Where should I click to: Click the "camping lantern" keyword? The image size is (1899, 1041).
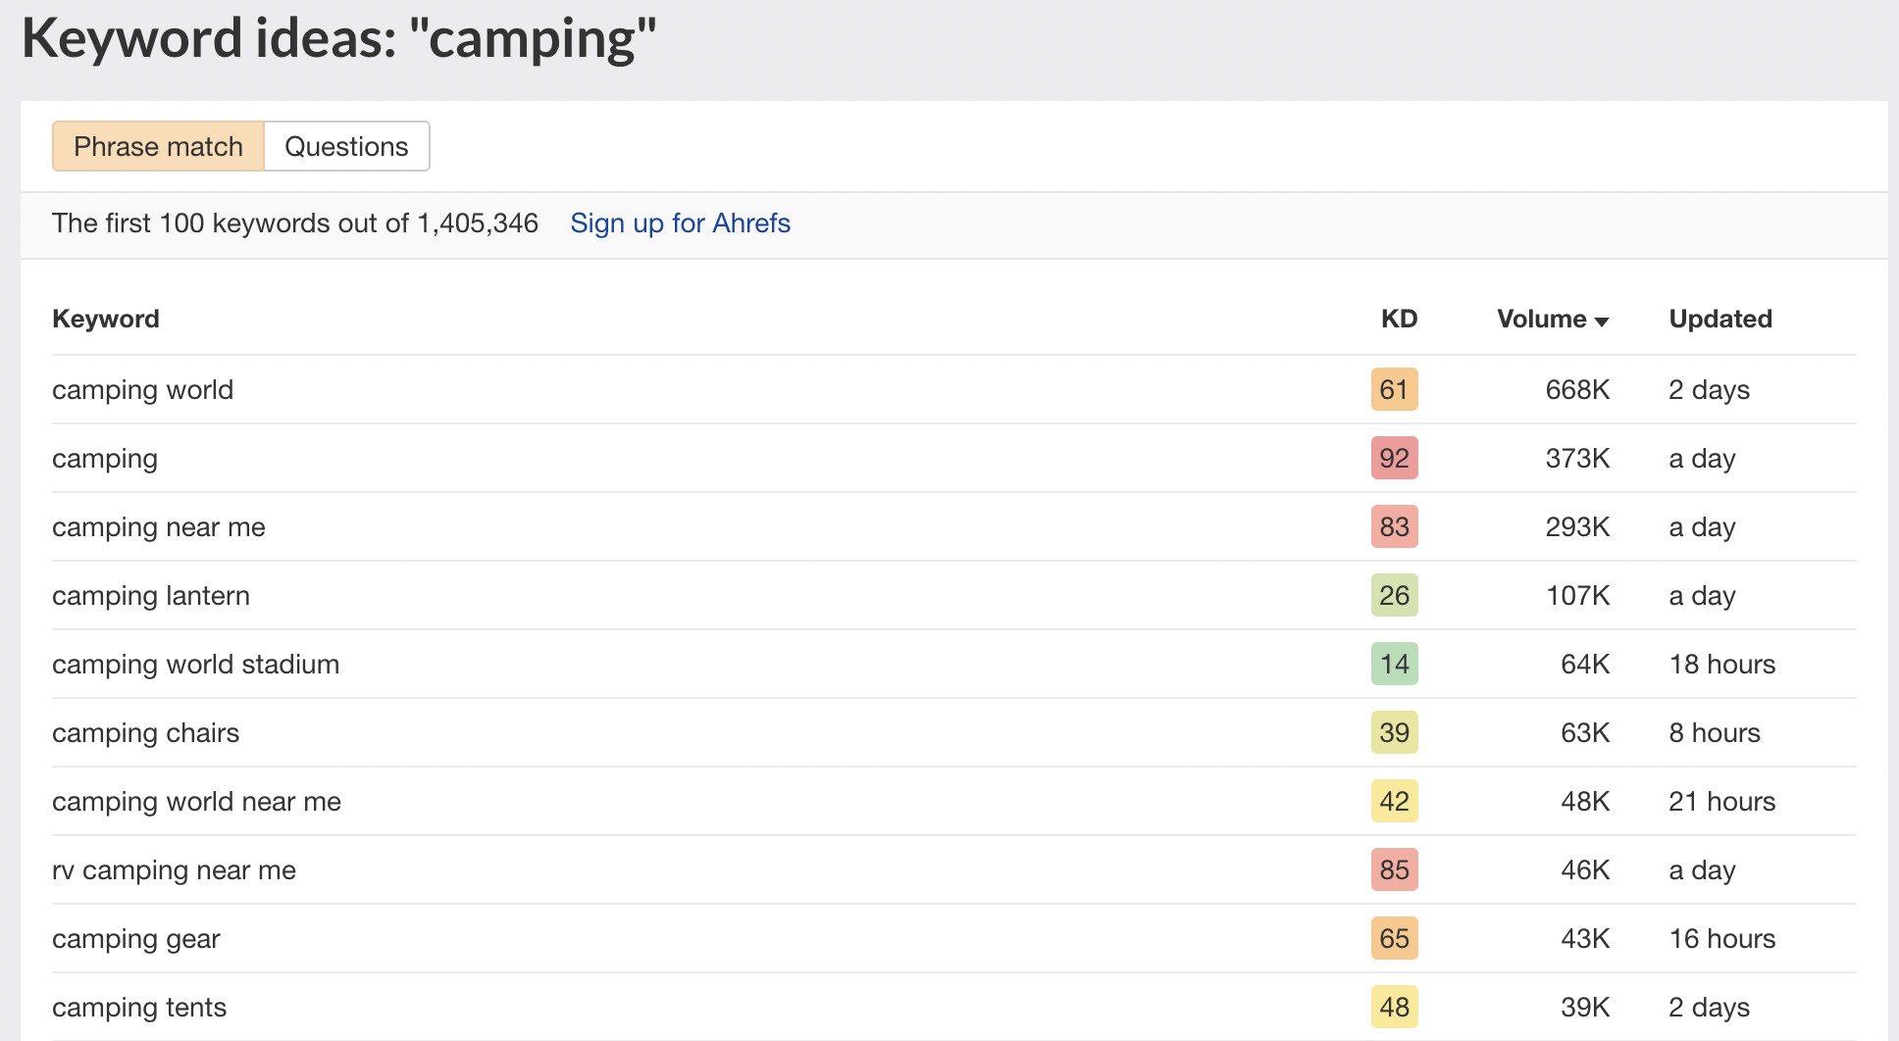(x=150, y=596)
